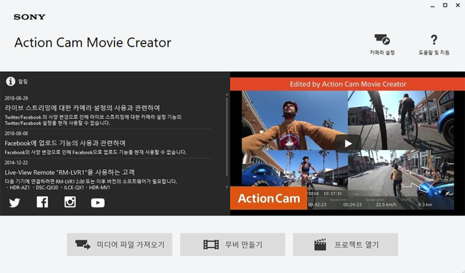Open the Live-View Remote RM-LVR1 notice
465x273 pixels.
(70, 172)
